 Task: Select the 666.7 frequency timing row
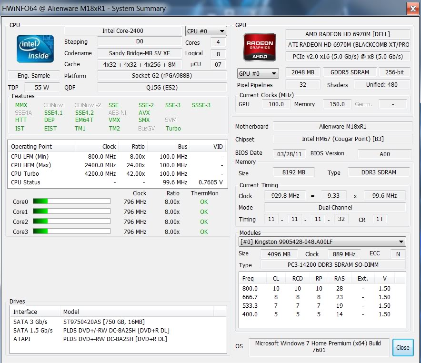pos(322,297)
